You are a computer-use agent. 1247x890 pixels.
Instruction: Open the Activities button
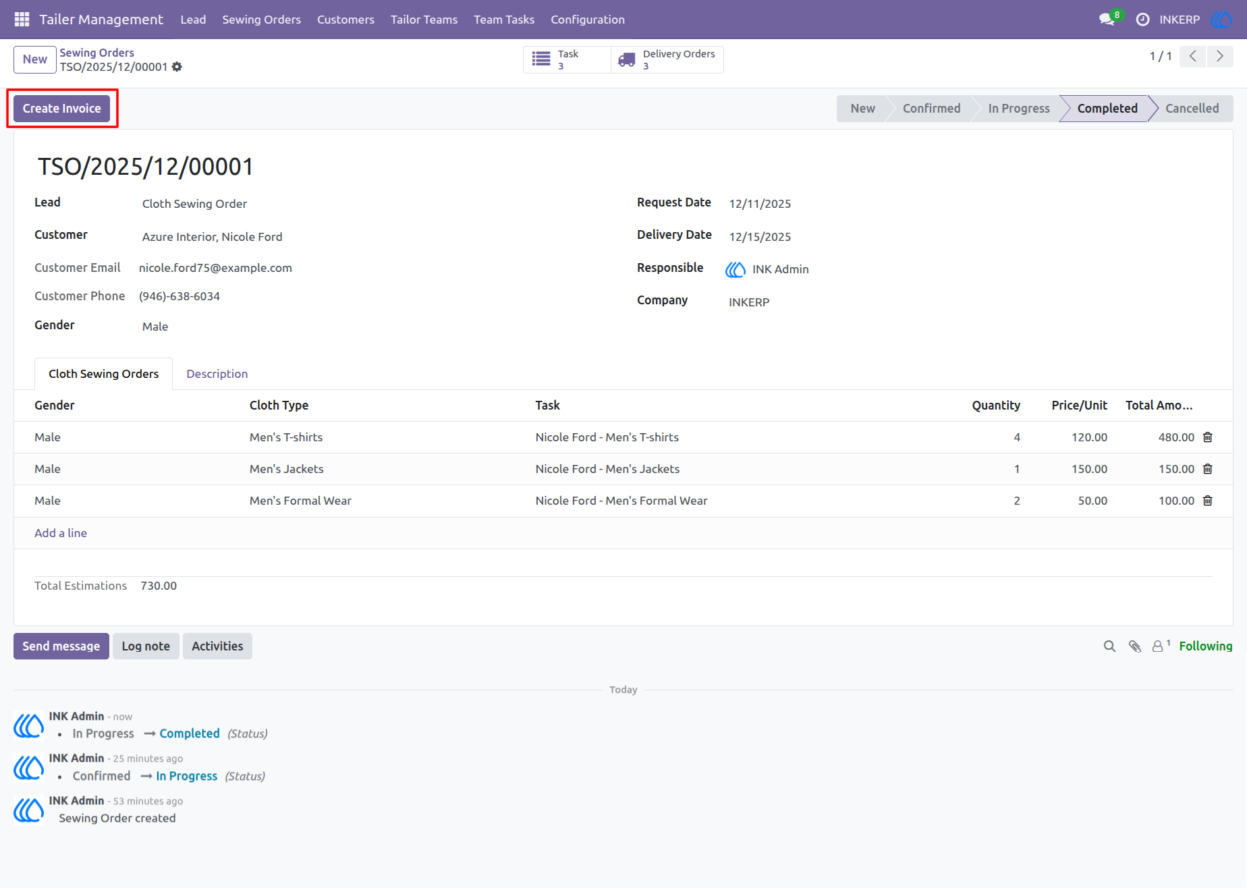pos(217,646)
